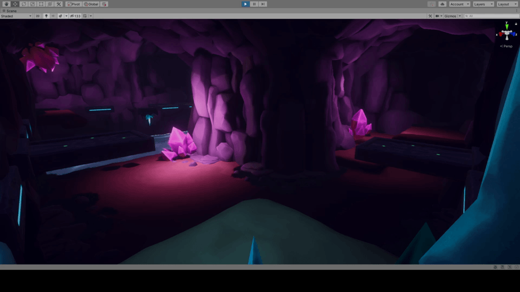Toggle 2D scene view mode
520x292 pixels.
38,16
